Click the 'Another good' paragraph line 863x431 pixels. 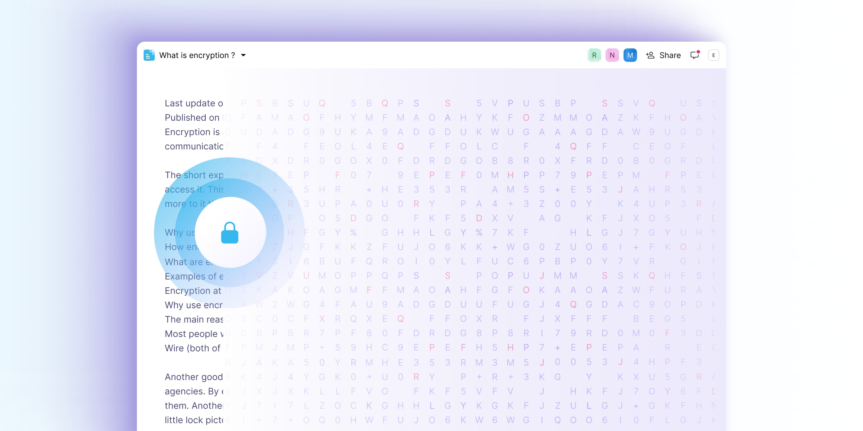pyautogui.click(x=194, y=377)
